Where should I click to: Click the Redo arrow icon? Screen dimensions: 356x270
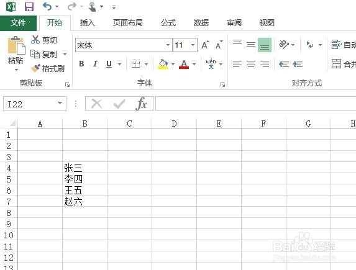tap(72, 7)
